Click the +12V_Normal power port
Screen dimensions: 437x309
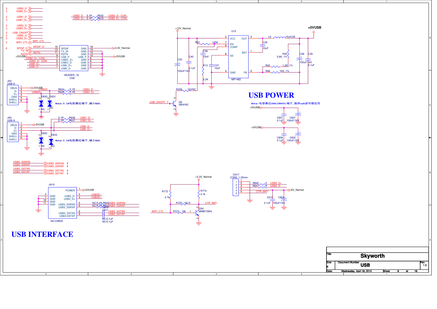click(x=177, y=30)
